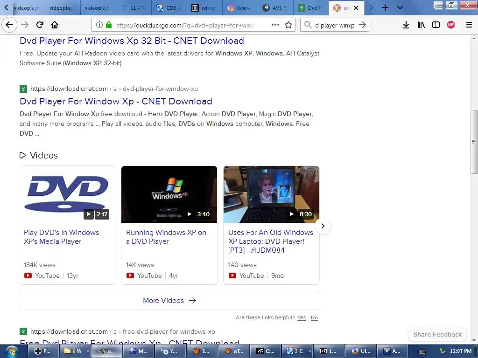Play the DVD logo video thumbnail
The image size is (478, 358).
tap(67, 194)
